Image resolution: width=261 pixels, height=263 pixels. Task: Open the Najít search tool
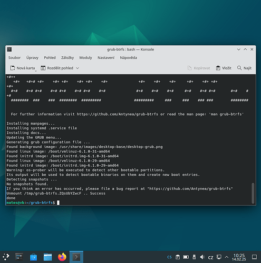[244, 68]
